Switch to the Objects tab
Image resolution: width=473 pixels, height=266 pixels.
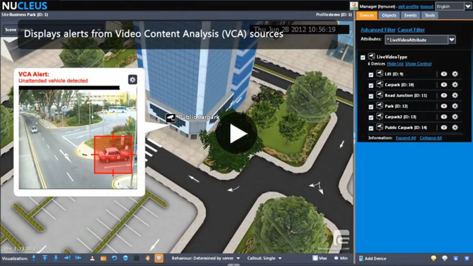tap(389, 16)
